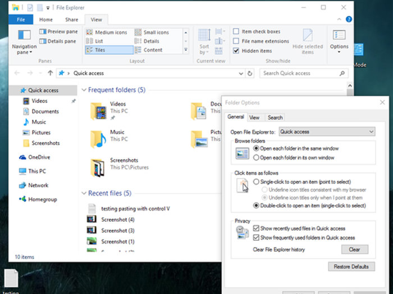393x294 pixels.
Task: Refresh the Quick access location
Action: tap(250, 73)
